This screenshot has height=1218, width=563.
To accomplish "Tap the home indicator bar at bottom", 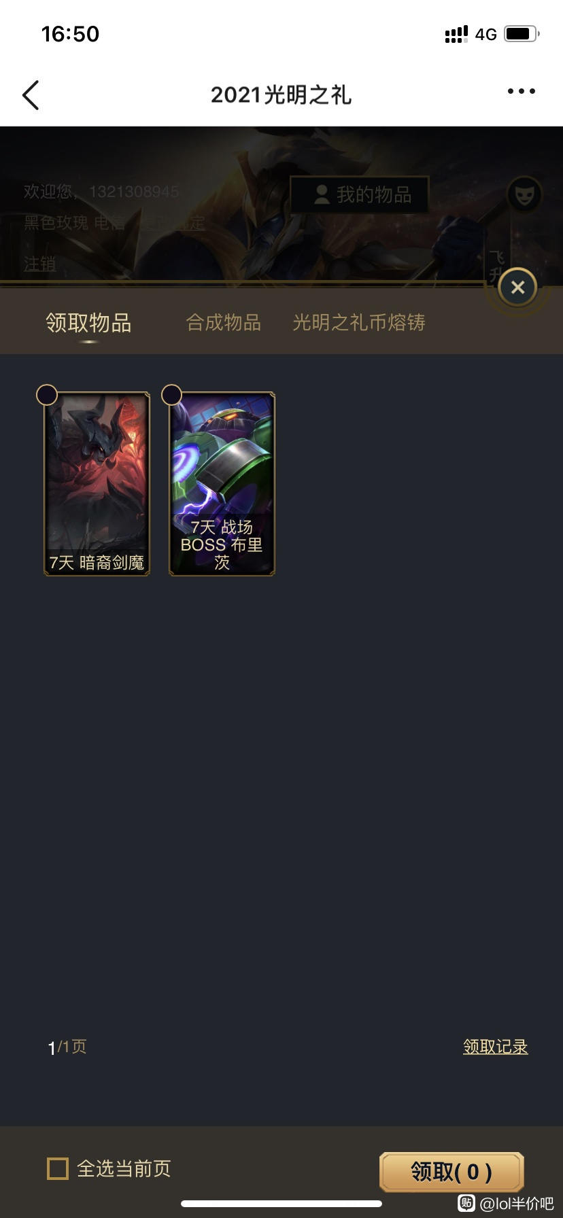I will [281, 1203].
